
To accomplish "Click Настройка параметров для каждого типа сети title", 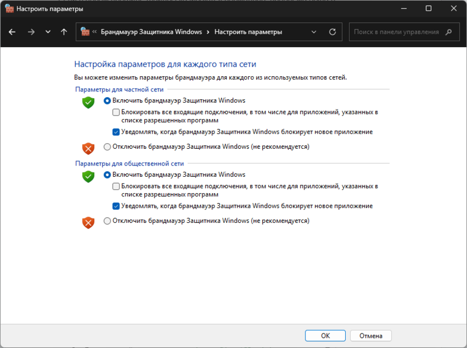I will (165, 64).
